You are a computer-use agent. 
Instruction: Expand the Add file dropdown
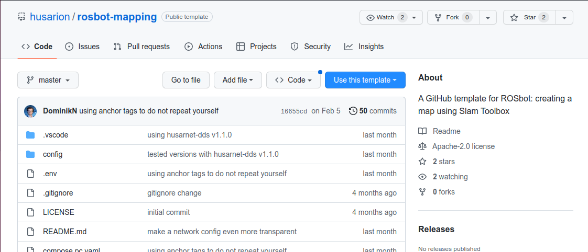click(x=238, y=80)
